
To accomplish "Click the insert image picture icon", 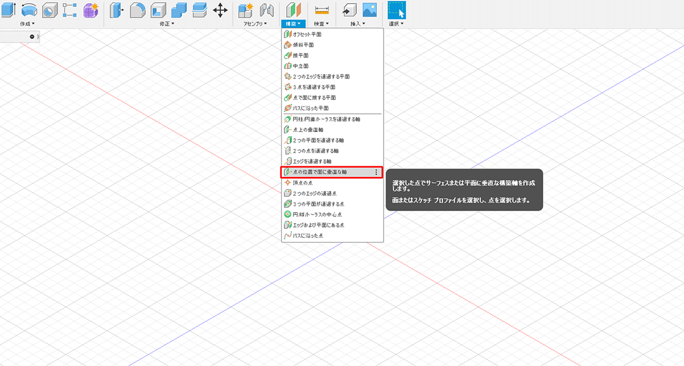I will [370, 9].
